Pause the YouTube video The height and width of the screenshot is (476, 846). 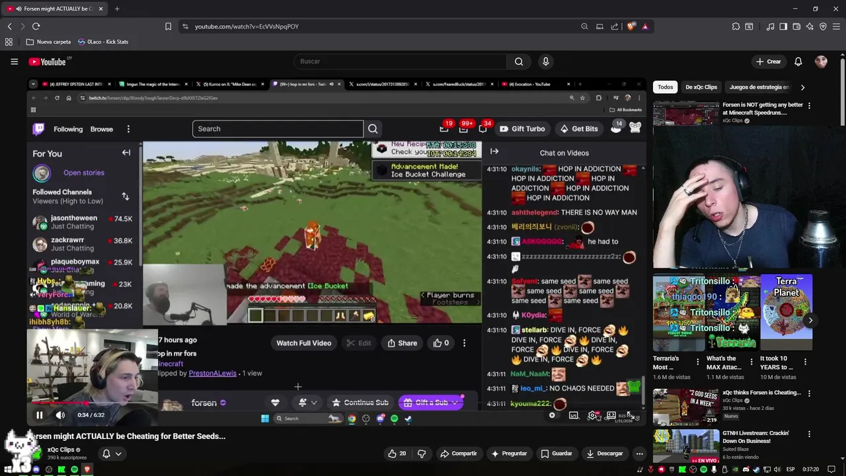point(39,415)
